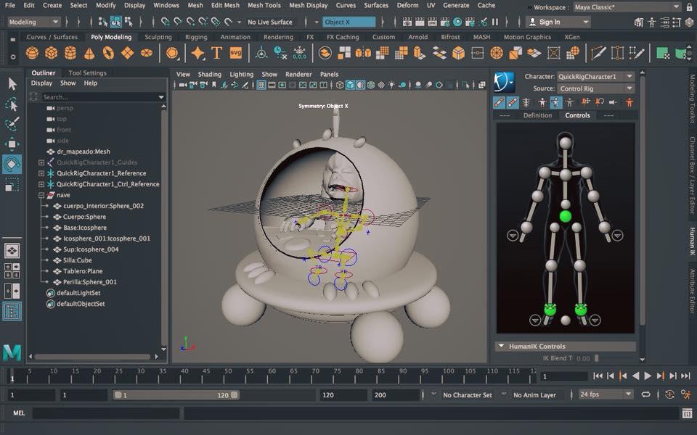Create a polygon sphere from the shelf
The height and width of the screenshot is (435, 697).
(x=33, y=53)
